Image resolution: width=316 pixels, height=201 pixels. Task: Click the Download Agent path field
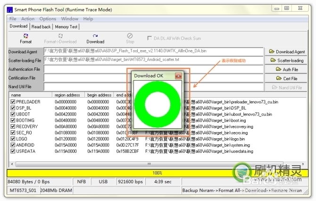[154, 51]
